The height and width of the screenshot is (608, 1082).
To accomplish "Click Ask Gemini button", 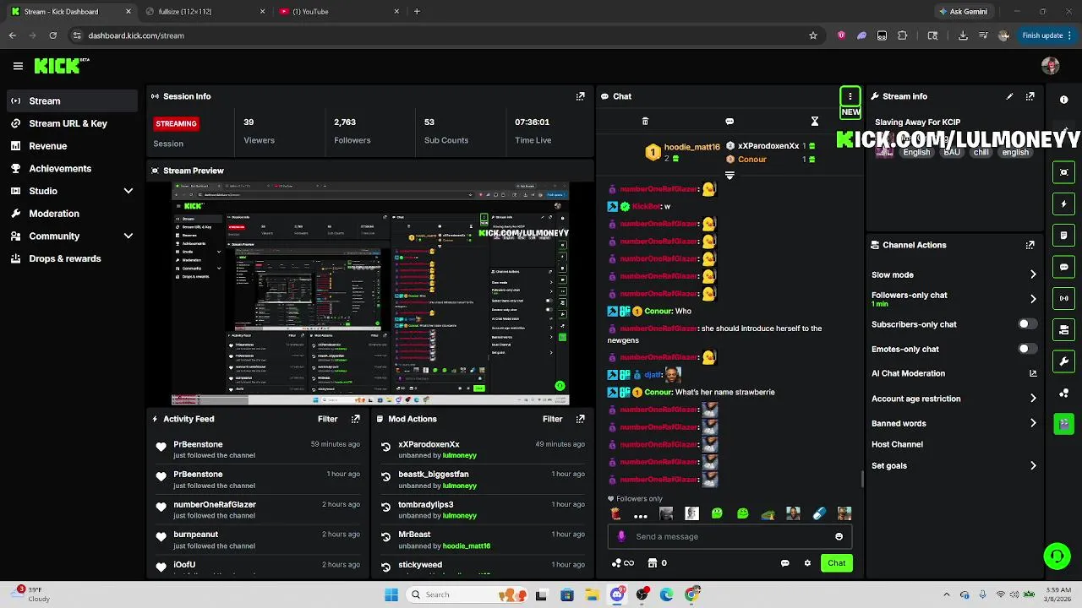I will [963, 12].
